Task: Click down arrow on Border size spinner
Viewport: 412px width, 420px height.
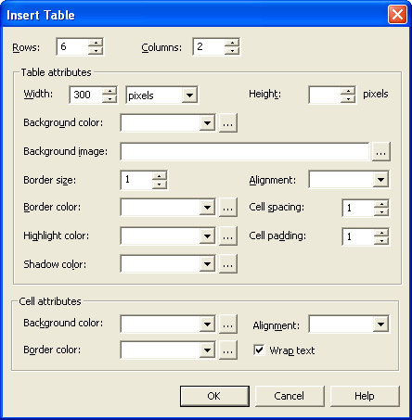Action: (160, 185)
